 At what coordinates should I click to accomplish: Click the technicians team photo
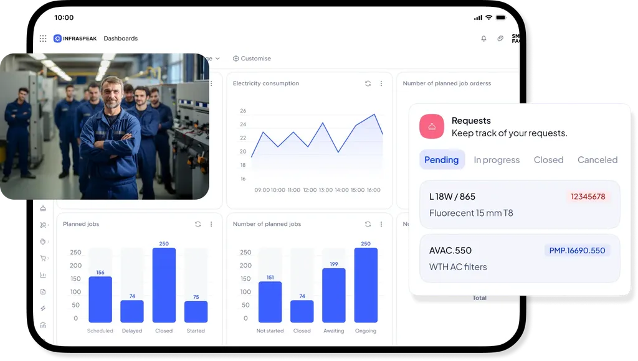click(105, 126)
